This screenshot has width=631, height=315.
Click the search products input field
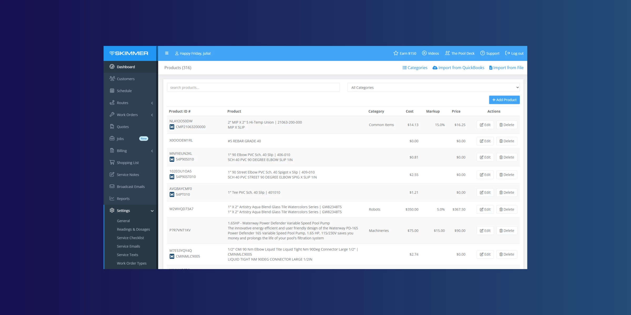tap(253, 88)
